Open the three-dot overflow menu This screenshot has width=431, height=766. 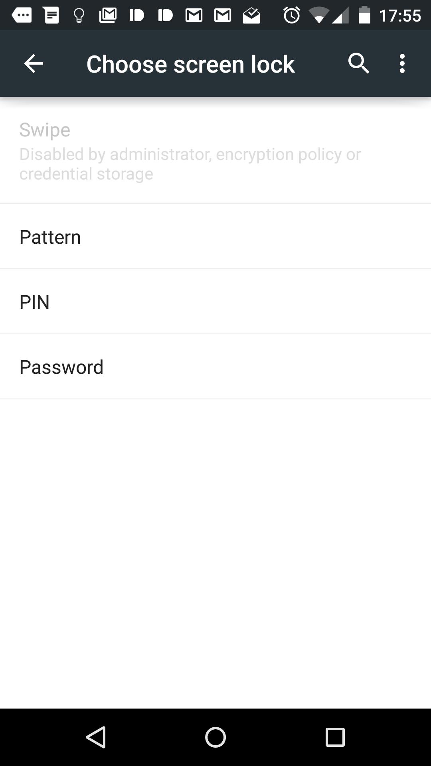coord(402,64)
